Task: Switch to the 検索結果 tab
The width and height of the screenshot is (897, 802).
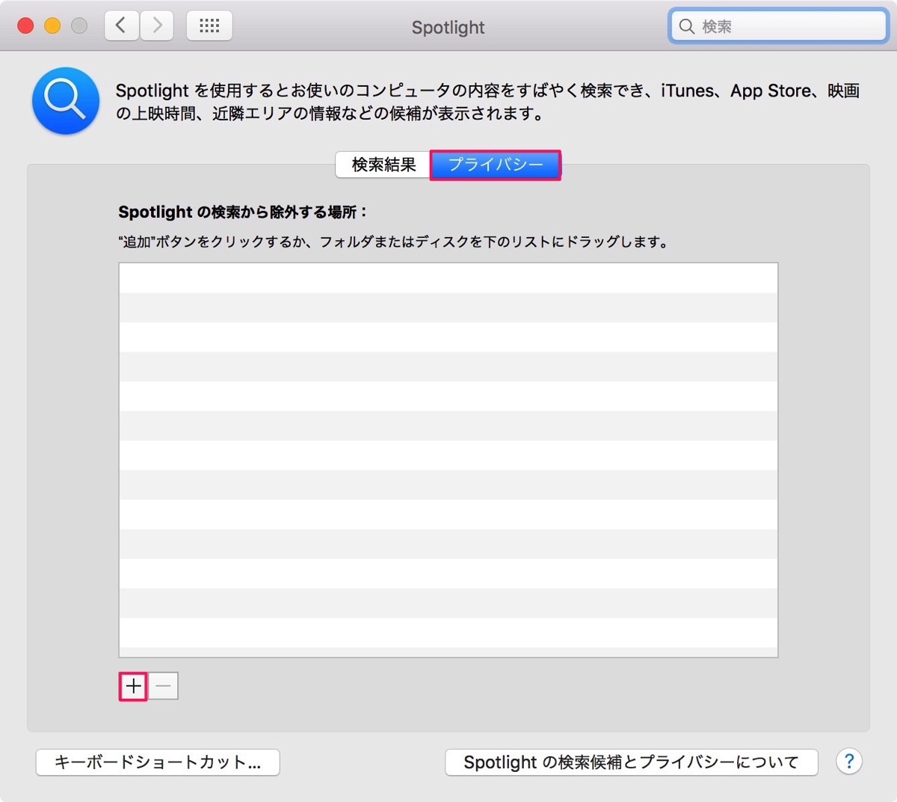Action: [383, 165]
